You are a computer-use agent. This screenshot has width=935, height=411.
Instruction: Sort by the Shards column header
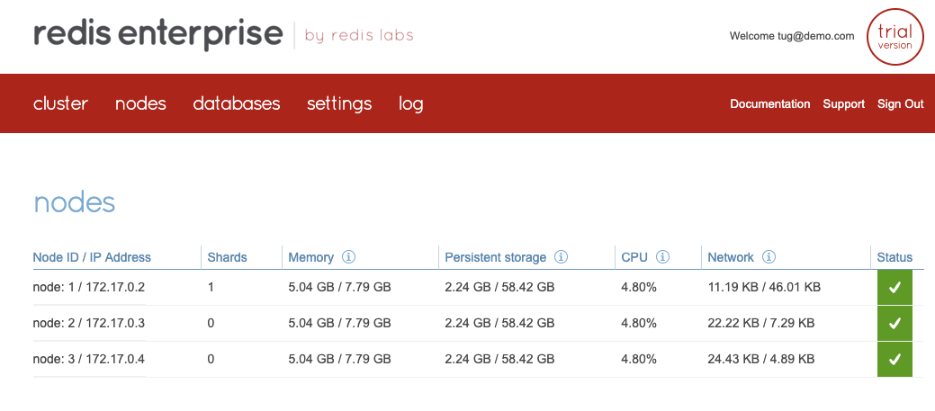coord(227,257)
